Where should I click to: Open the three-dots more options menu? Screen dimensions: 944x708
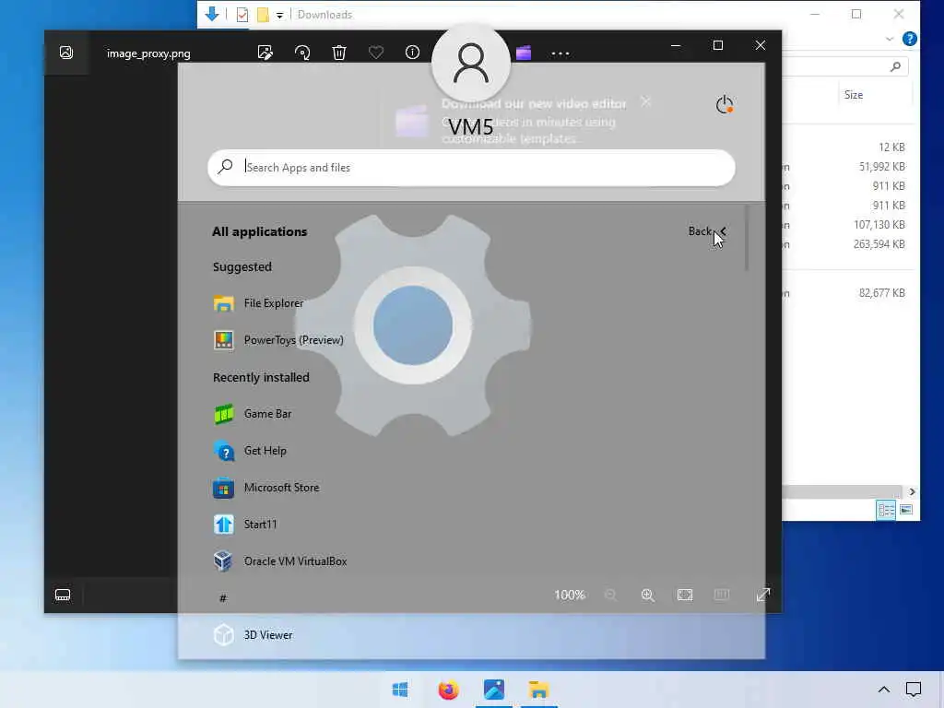[560, 53]
